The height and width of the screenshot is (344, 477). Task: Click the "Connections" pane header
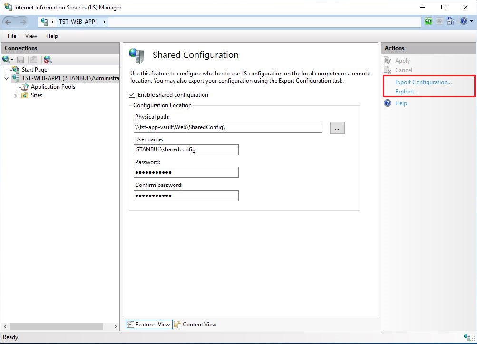coord(21,48)
